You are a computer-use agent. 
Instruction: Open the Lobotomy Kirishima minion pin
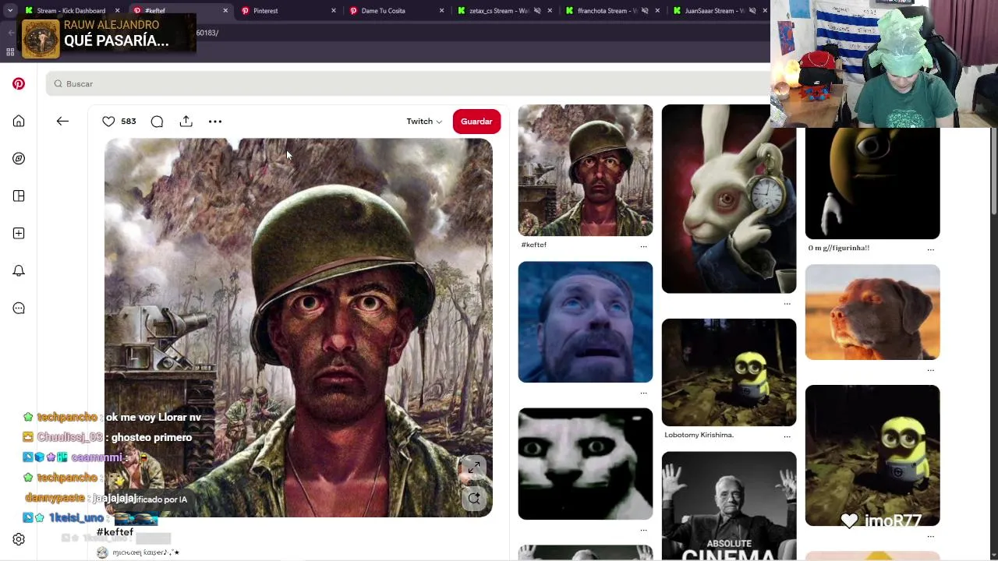(x=729, y=372)
